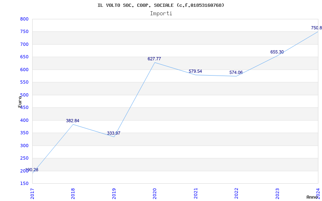322x201 pixels.
Task: Click the 2022 x-axis year label
Action: pos(236,193)
